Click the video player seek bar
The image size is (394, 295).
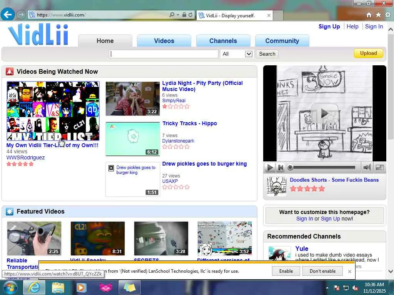321,167
